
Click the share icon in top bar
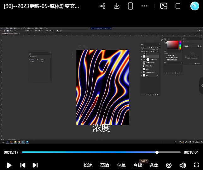(102, 6)
